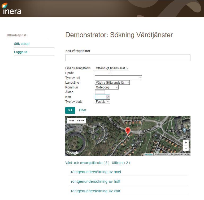This screenshot has width=204, height=200.
Task: Open the Finansieringsform dropdown
Action: 112,68
